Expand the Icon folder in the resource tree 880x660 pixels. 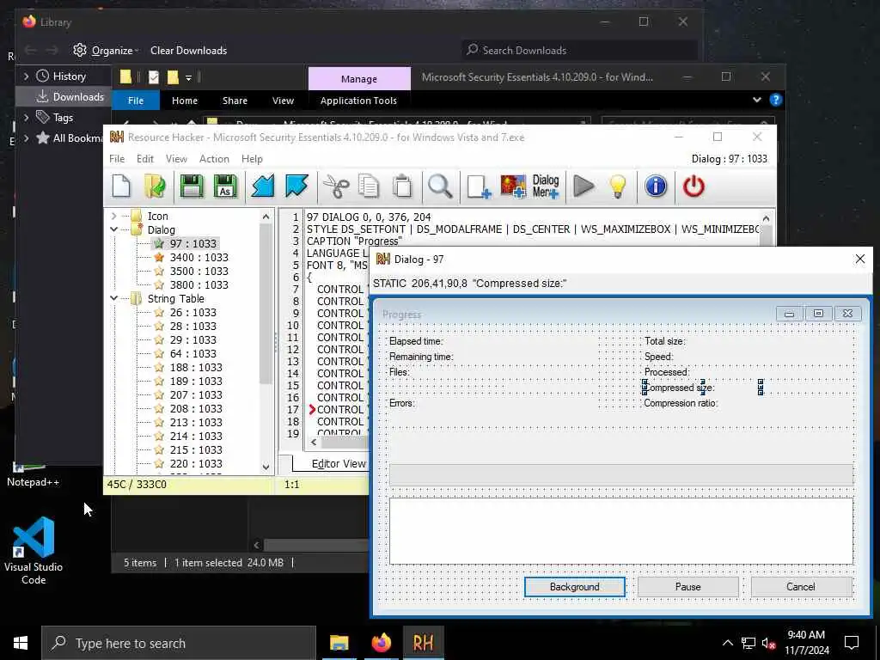tap(114, 216)
